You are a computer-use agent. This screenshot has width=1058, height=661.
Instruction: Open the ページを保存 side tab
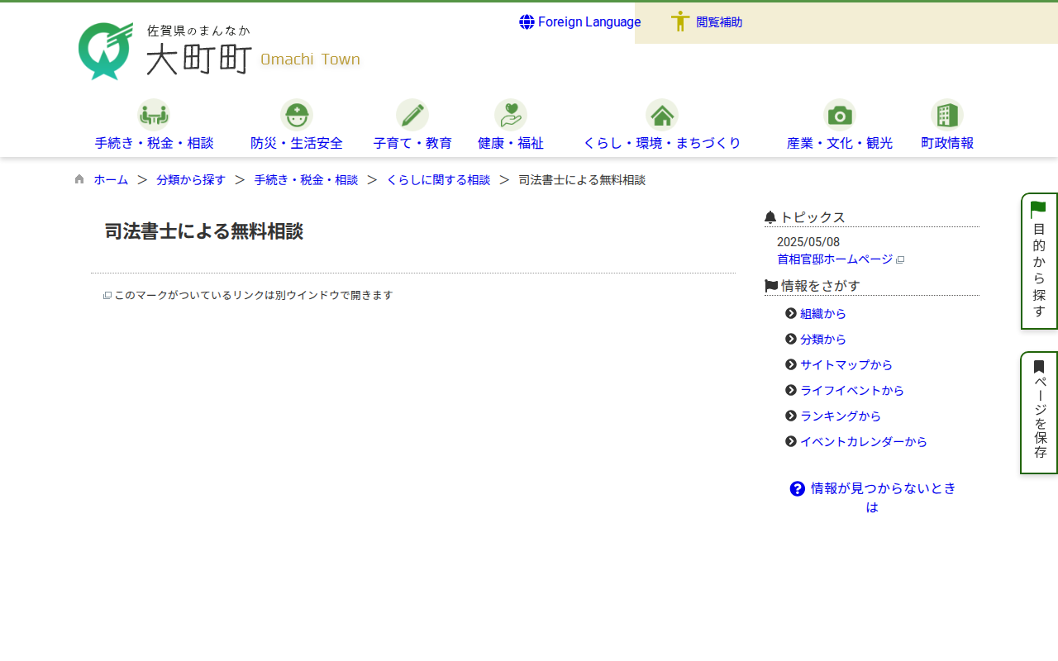[1039, 412]
